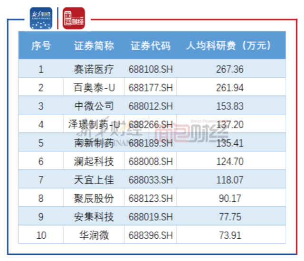Select the 序号 column header
Viewport: 304px width, 261px height.
click(x=41, y=46)
